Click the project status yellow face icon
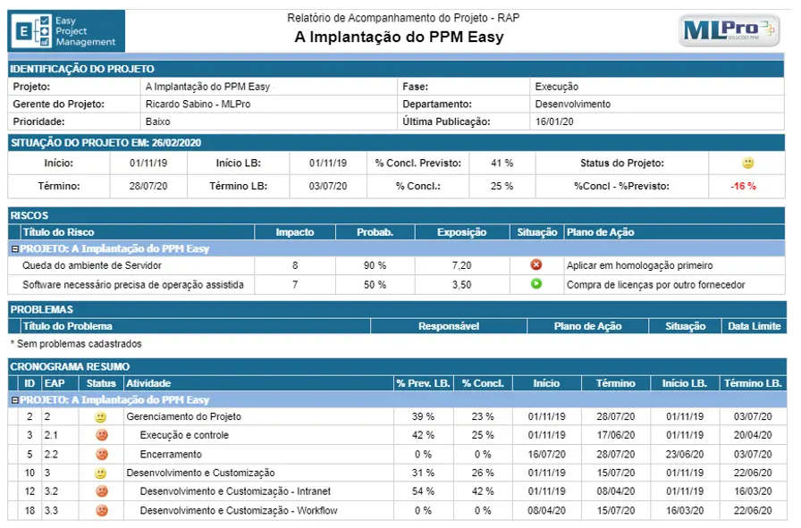The height and width of the screenshot is (528, 801). [747, 163]
